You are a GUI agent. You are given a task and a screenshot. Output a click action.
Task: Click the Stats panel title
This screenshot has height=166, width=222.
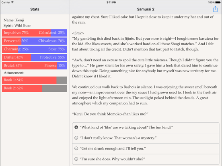(x=35, y=9)
